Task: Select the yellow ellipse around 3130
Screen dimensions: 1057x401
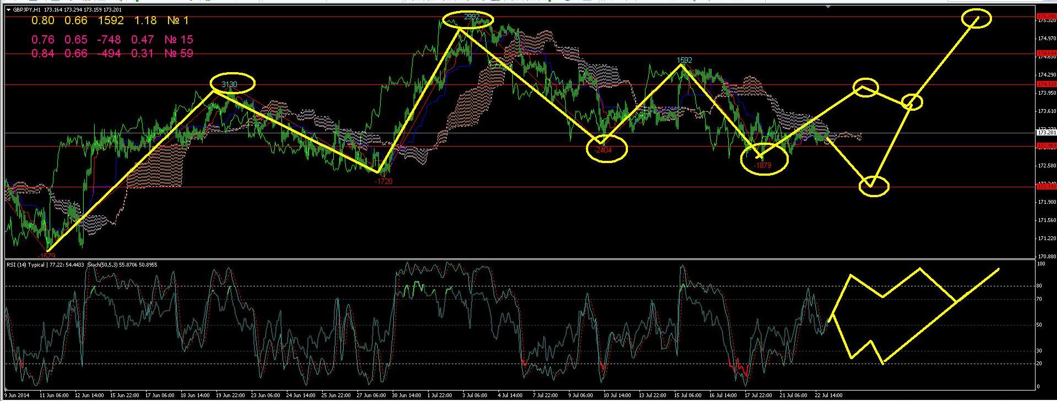Action: click(232, 84)
